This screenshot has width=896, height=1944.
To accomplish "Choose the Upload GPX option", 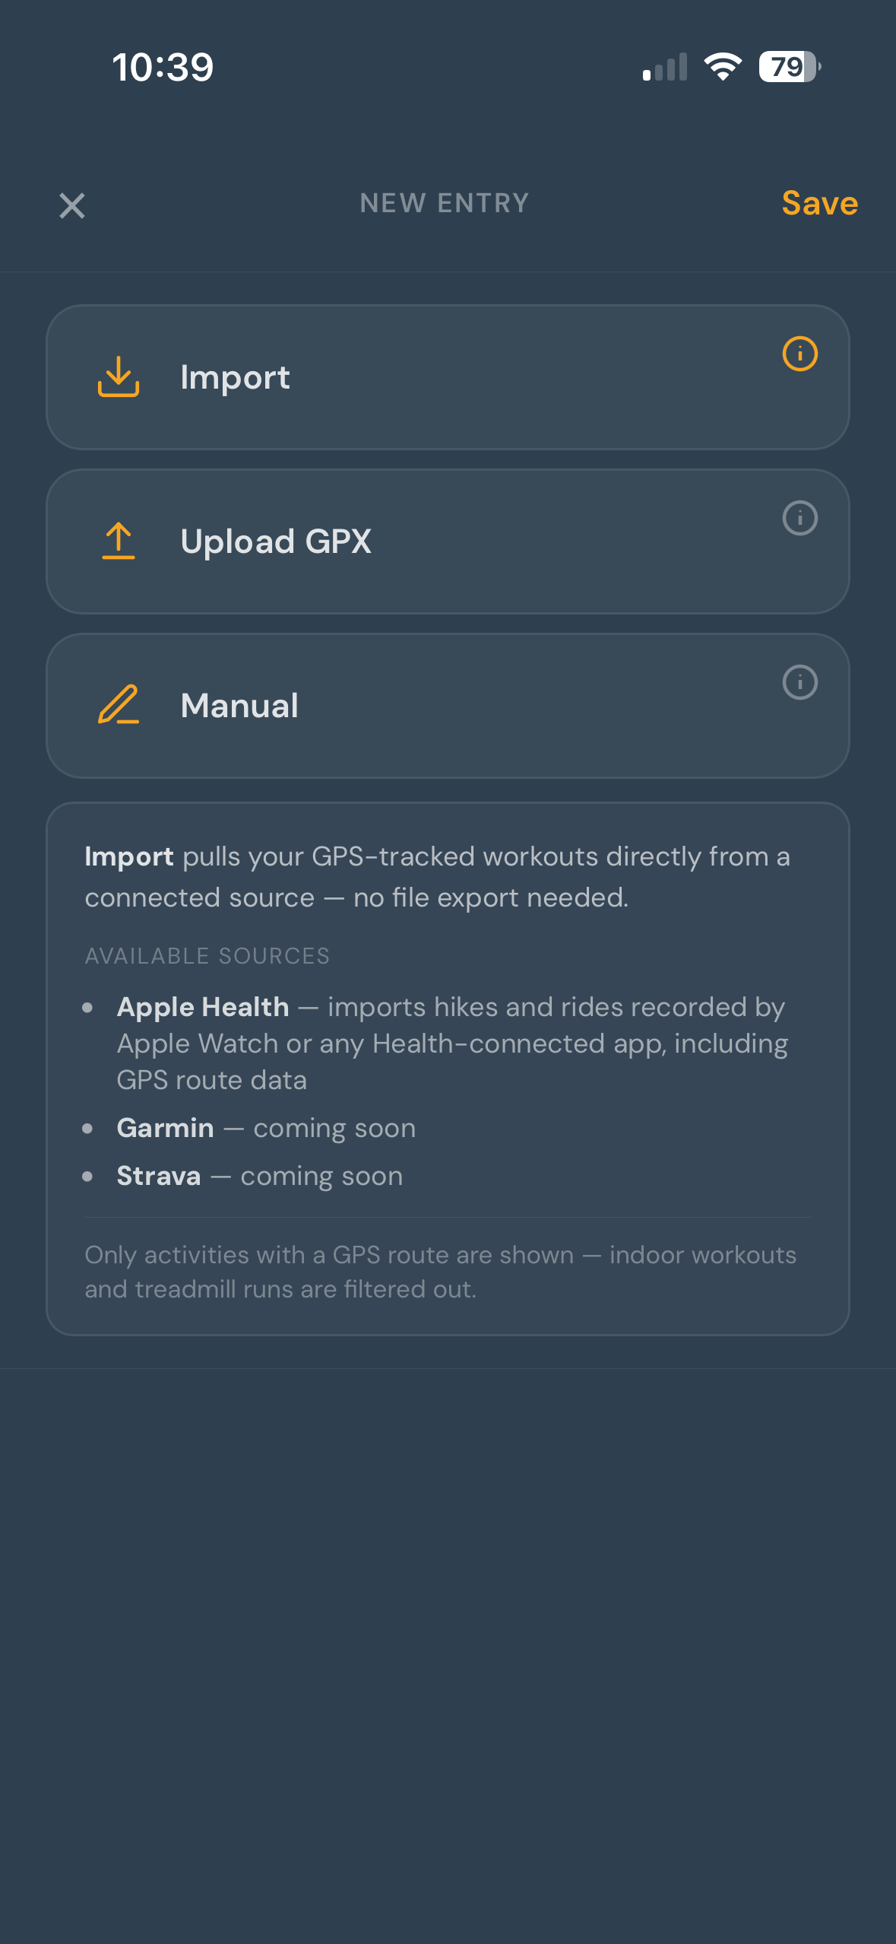I will (x=448, y=542).
